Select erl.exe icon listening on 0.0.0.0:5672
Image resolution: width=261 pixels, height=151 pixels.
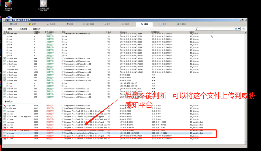click(5, 114)
